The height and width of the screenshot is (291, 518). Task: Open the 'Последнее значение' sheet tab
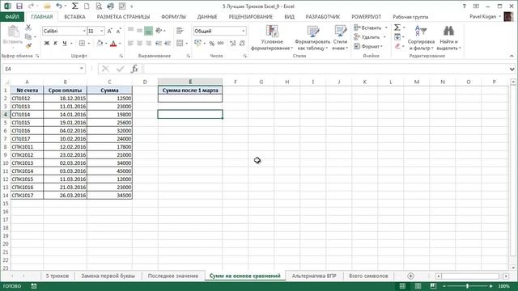[x=172, y=276]
